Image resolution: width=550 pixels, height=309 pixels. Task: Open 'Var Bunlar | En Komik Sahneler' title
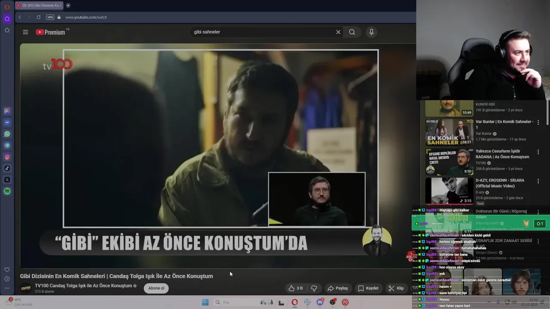(x=504, y=124)
